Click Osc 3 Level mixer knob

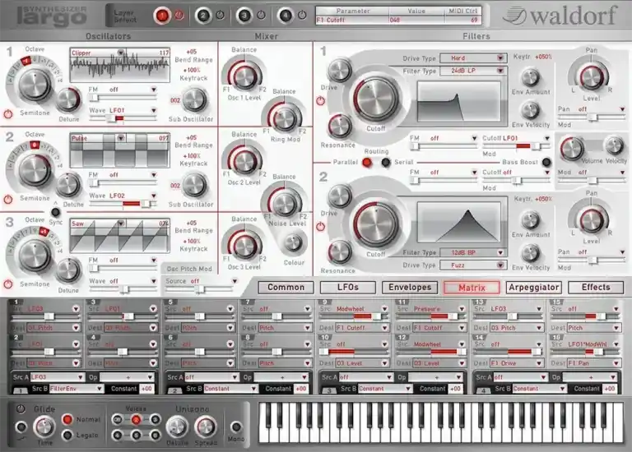(x=244, y=246)
